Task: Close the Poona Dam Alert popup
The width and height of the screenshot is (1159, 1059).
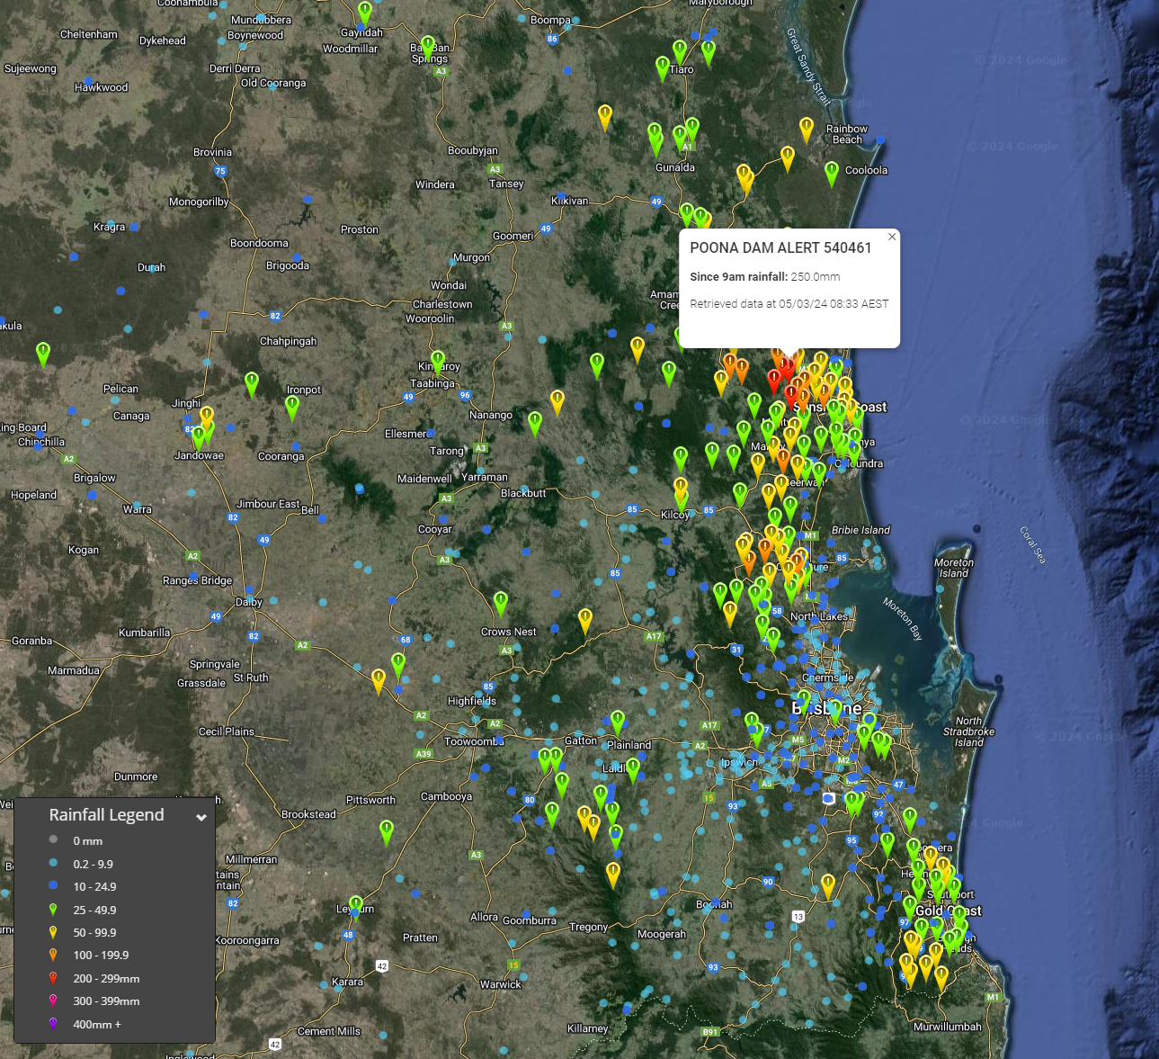Action: (x=892, y=237)
